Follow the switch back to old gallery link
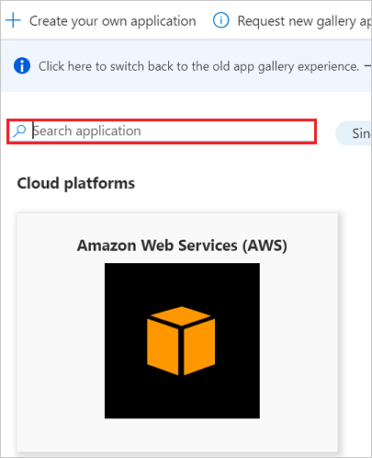This screenshot has height=458, width=372. coord(198,66)
